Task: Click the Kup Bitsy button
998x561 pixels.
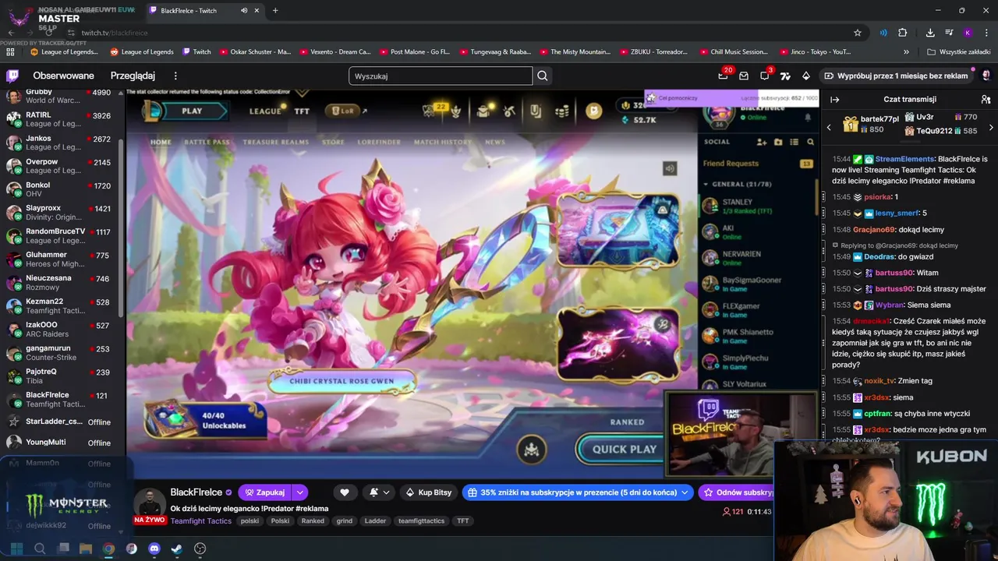Action: (x=428, y=492)
